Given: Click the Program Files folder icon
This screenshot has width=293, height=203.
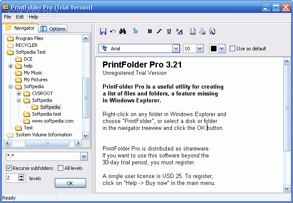Looking at the screenshot, I should pos(10,38).
